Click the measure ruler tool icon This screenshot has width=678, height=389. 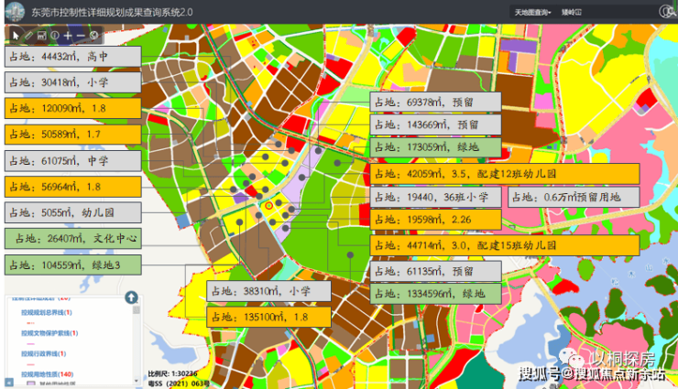click(x=41, y=34)
